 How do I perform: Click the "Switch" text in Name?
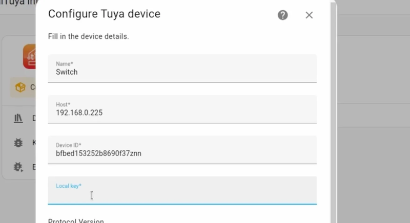coord(67,72)
